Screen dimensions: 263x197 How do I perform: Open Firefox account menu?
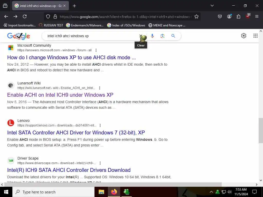pos(229,16)
